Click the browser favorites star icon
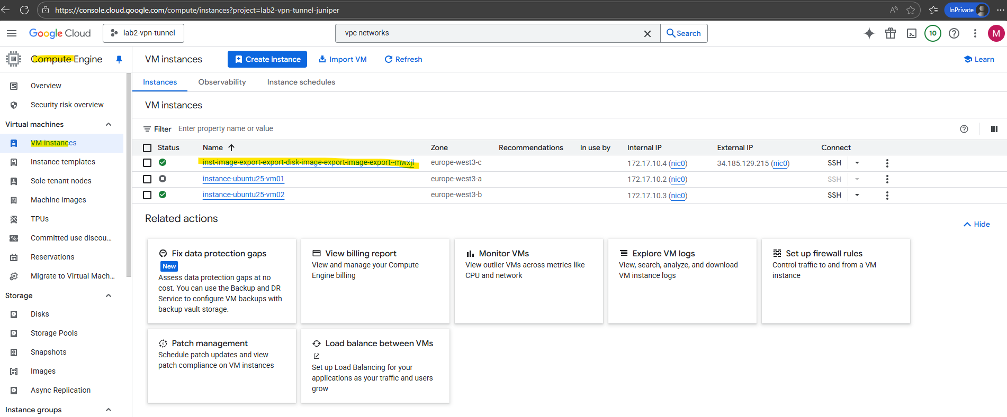 (911, 10)
